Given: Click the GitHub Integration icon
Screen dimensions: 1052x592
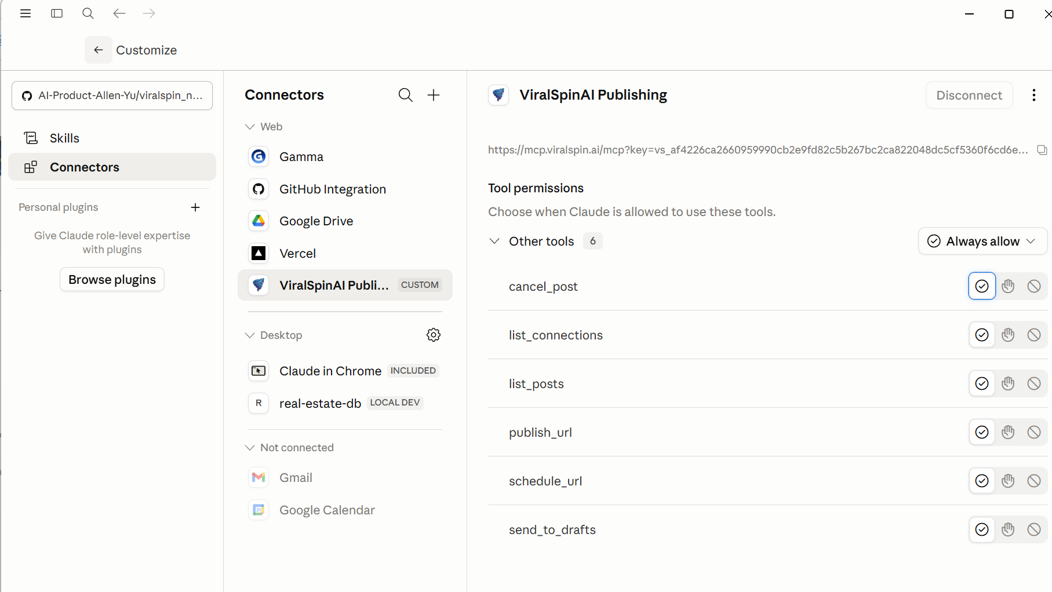Looking at the screenshot, I should coord(259,189).
